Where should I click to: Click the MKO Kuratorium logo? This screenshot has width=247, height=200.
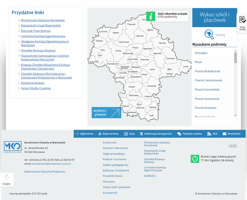pyautogui.click(x=13, y=147)
